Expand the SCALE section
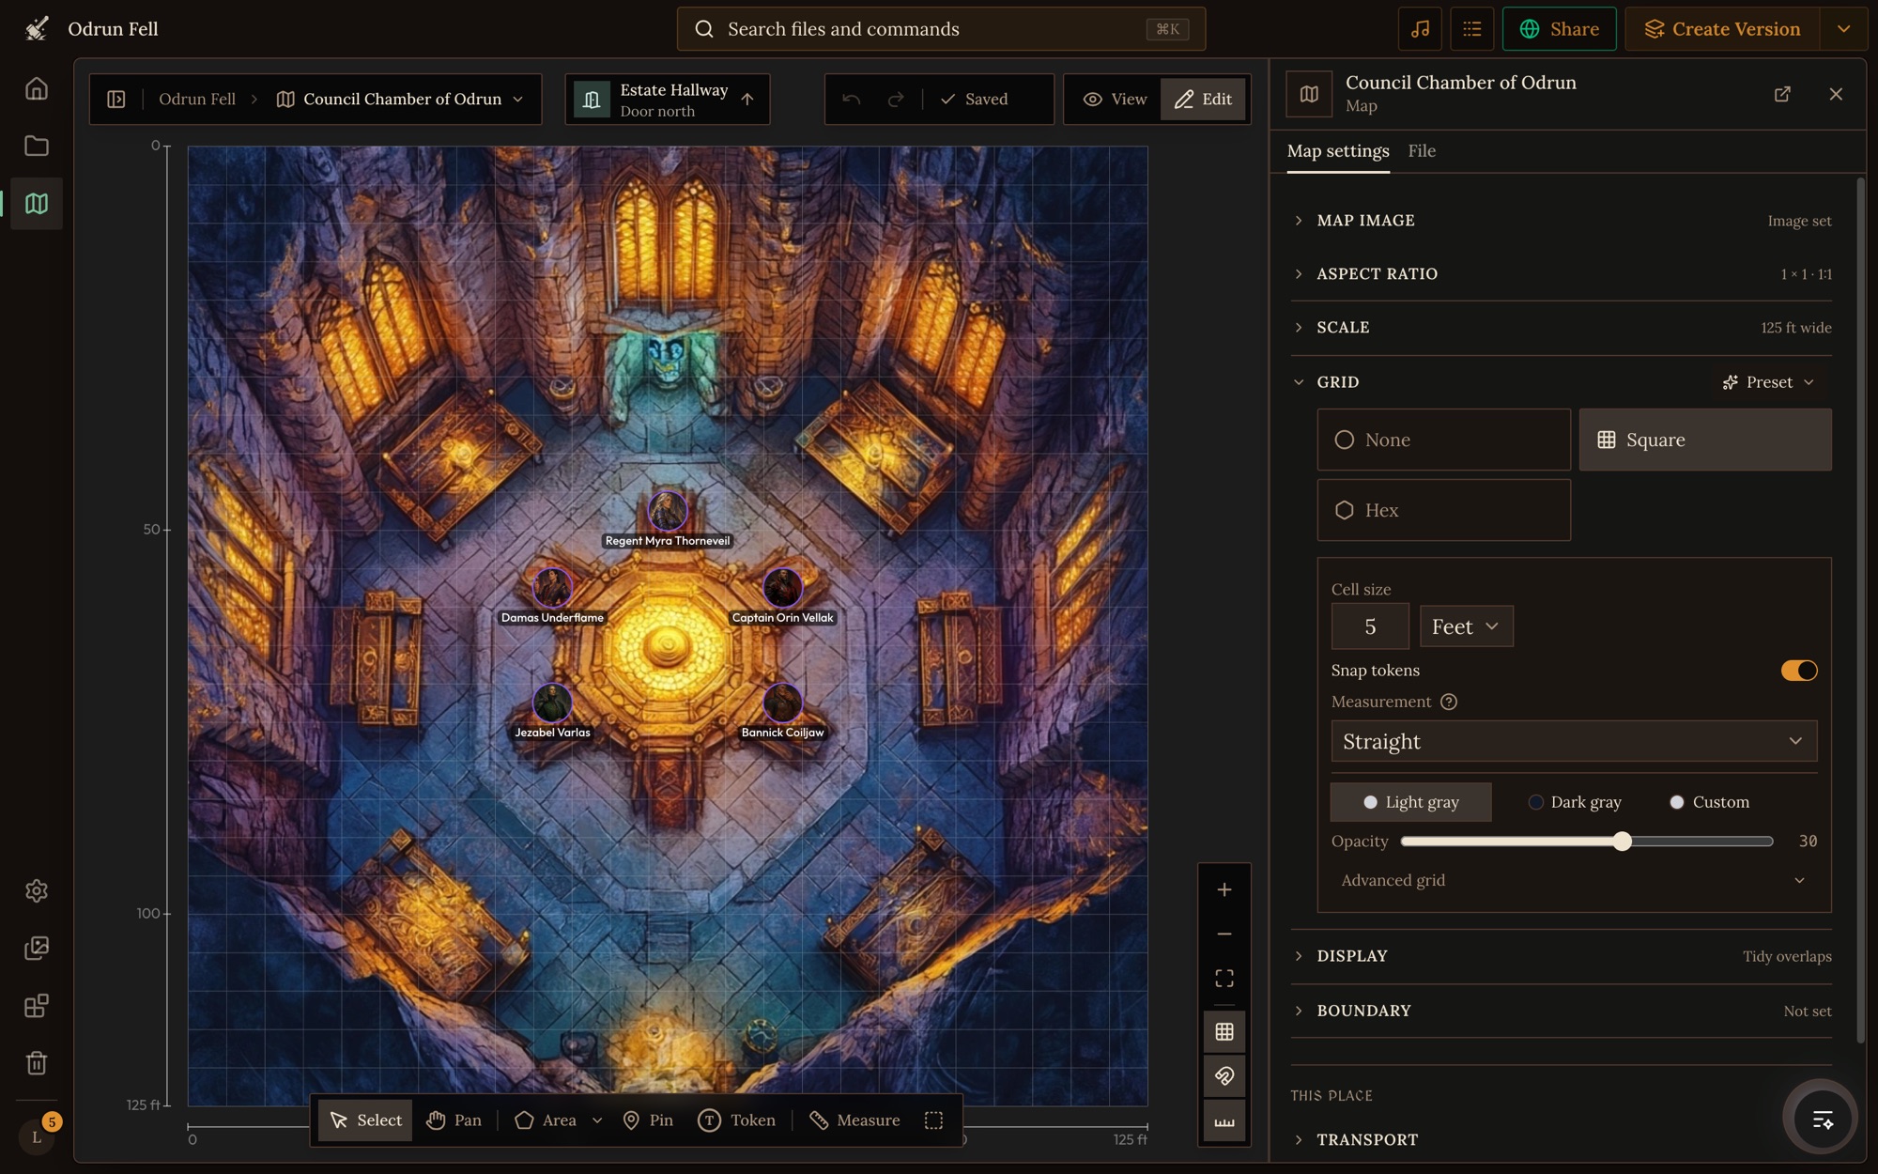The width and height of the screenshot is (1878, 1174). tap(1561, 328)
